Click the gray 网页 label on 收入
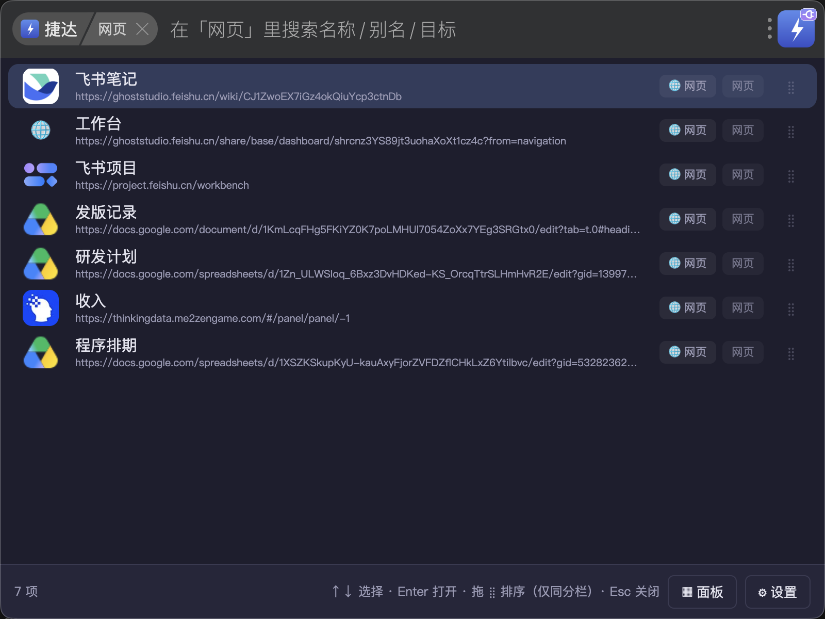The height and width of the screenshot is (619, 825). point(742,307)
